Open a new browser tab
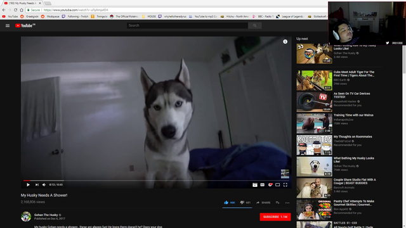 click(x=48, y=3)
